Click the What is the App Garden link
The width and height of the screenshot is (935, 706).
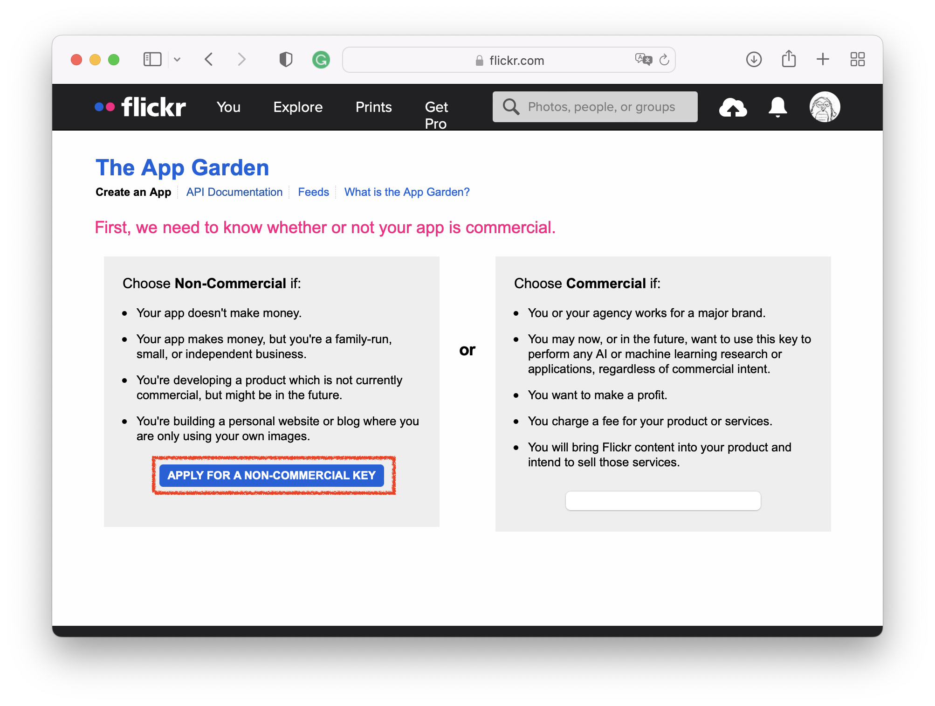point(407,192)
